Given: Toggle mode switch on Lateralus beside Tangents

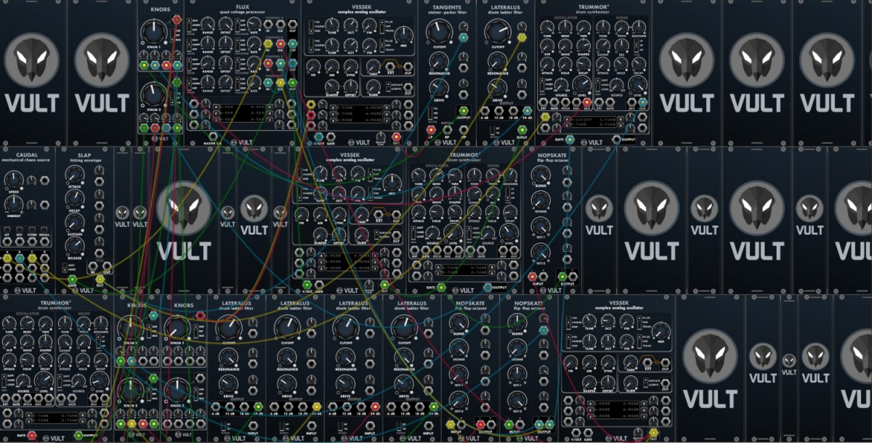Looking at the screenshot, I should (492, 131).
